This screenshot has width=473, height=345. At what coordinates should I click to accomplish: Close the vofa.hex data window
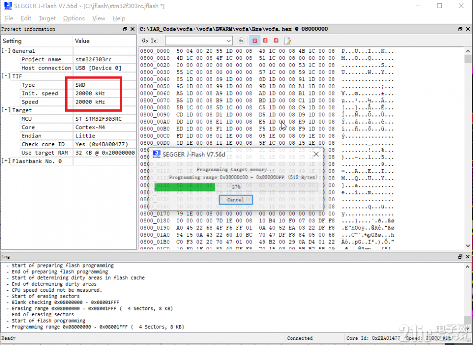(x=468, y=29)
